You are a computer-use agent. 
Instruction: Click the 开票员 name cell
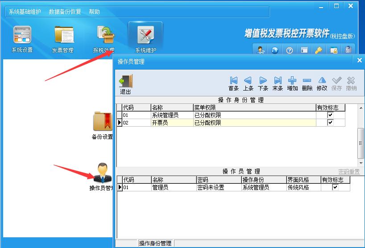pyautogui.click(x=172, y=123)
